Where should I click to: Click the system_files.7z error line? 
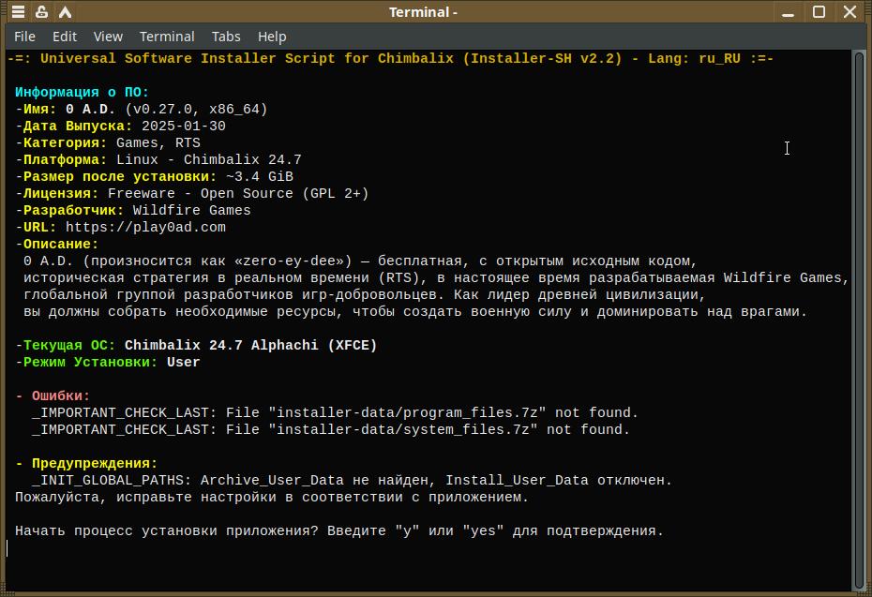[331, 430]
